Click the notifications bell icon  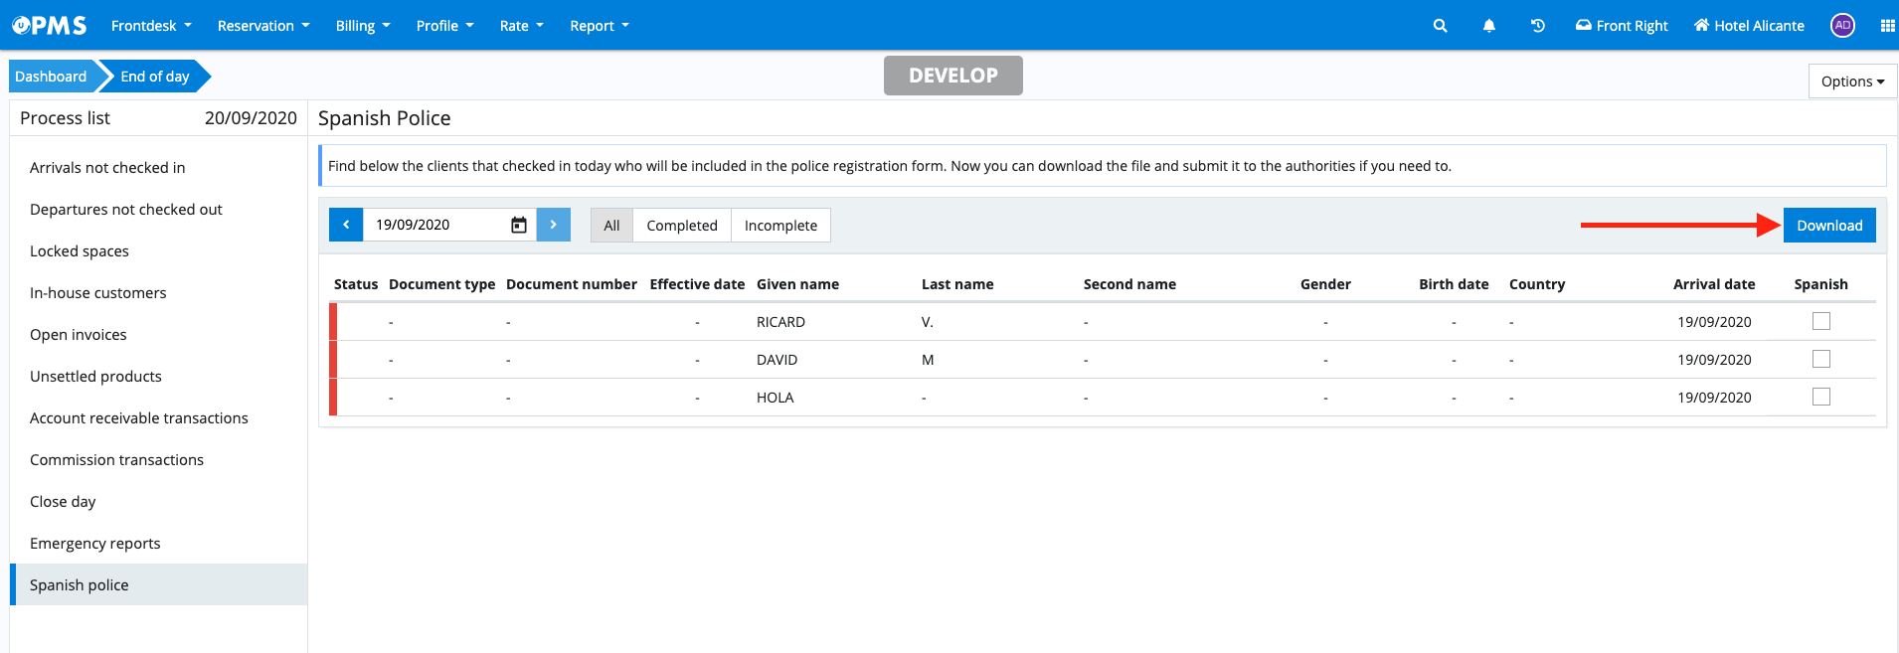click(x=1488, y=26)
